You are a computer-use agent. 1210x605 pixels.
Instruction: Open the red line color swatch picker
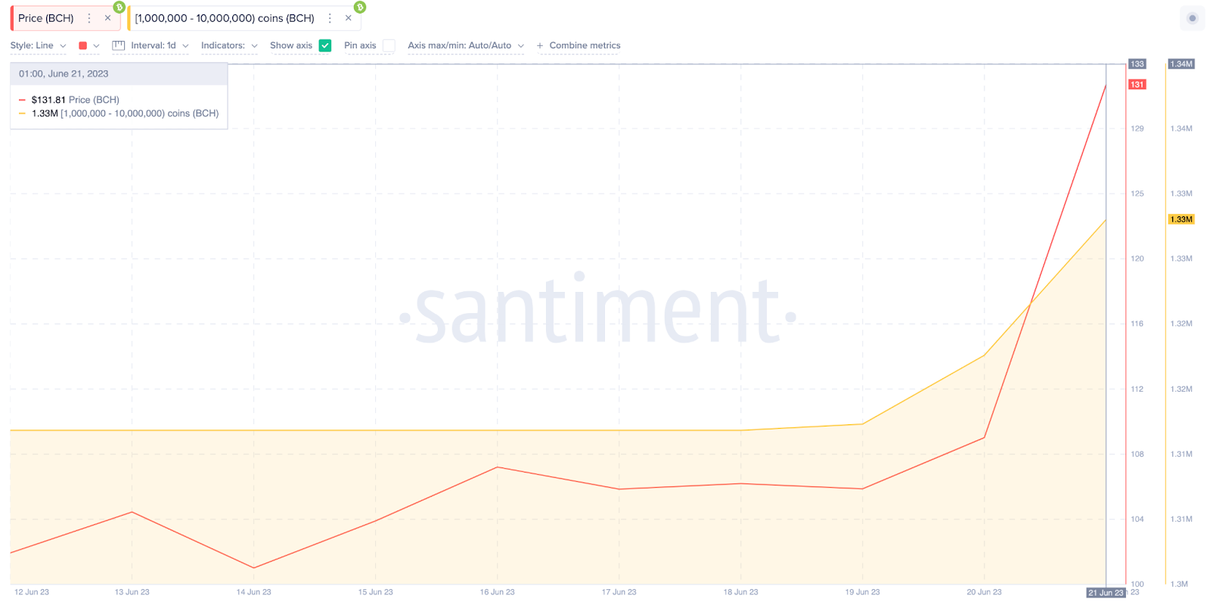pyautogui.click(x=88, y=45)
